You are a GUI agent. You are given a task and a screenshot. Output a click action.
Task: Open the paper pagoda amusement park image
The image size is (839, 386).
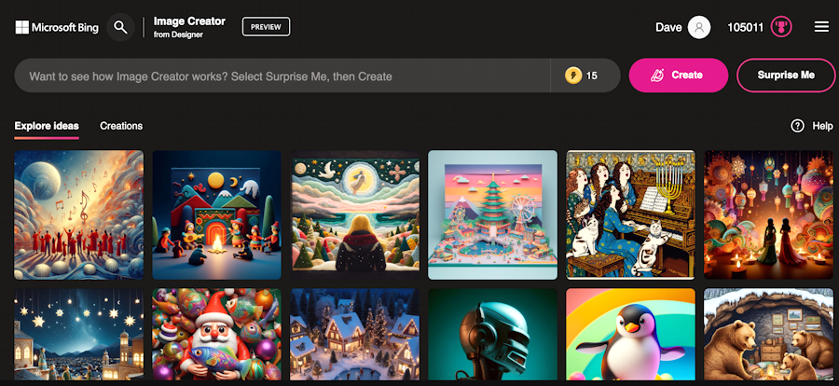coord(493,214)
